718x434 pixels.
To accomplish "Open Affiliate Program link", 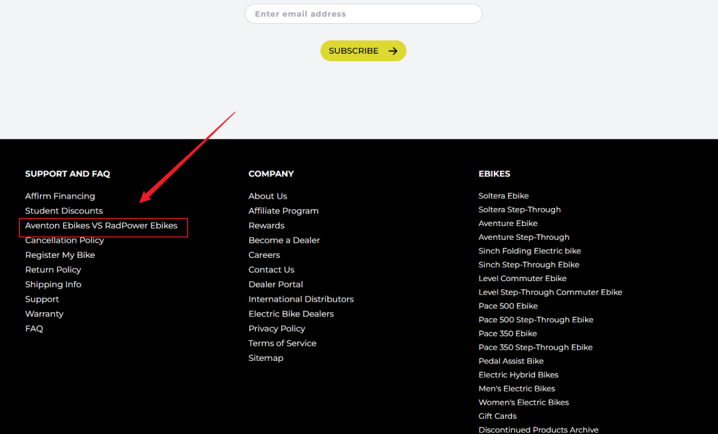I will click(283, 211).
